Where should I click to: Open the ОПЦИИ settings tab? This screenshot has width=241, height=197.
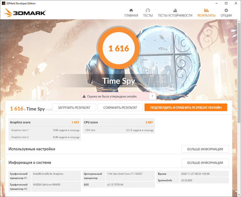(x=226, y=13)
